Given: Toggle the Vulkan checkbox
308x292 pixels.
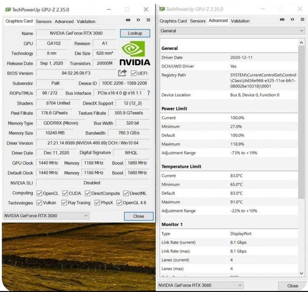Looking at the screenshot, I should click(x=39, y=203).
